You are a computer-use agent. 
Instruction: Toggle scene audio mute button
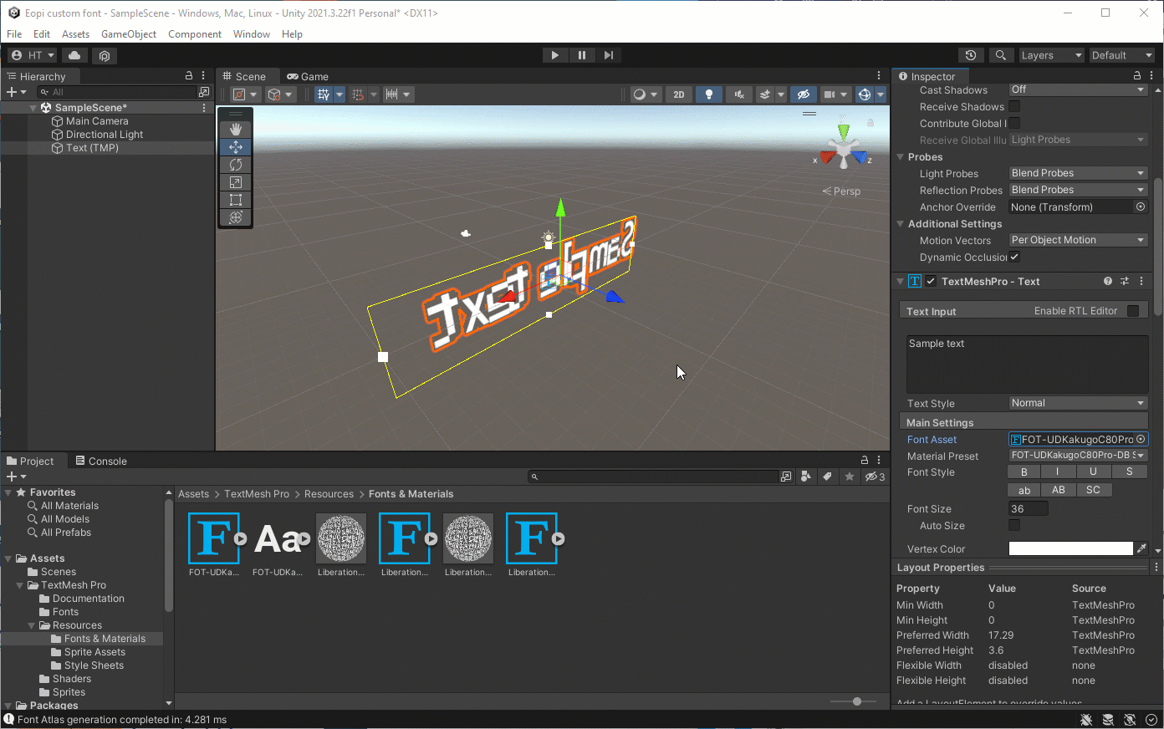pos(738,94)
